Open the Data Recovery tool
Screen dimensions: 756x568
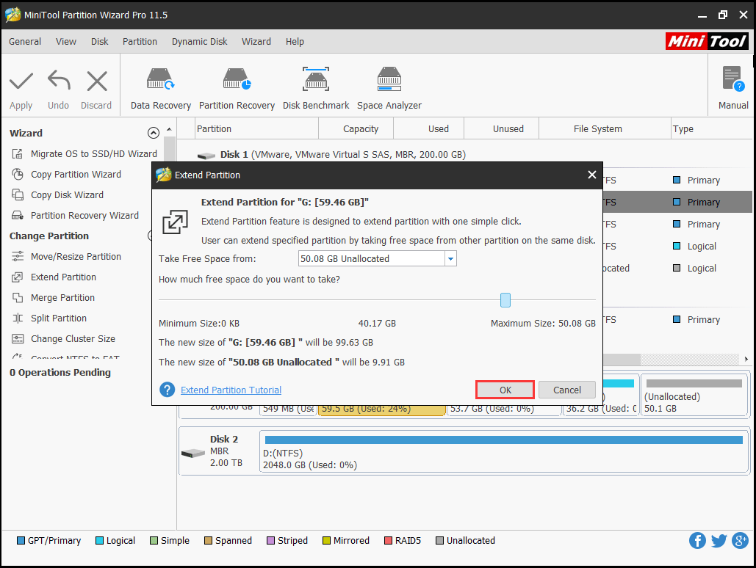(160, 88)
